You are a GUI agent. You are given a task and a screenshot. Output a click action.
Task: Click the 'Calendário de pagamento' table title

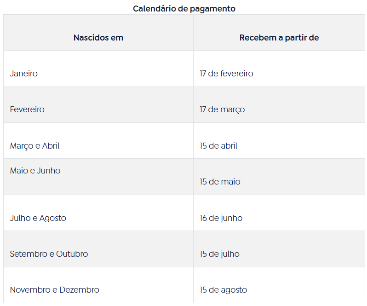coord(184,9)
